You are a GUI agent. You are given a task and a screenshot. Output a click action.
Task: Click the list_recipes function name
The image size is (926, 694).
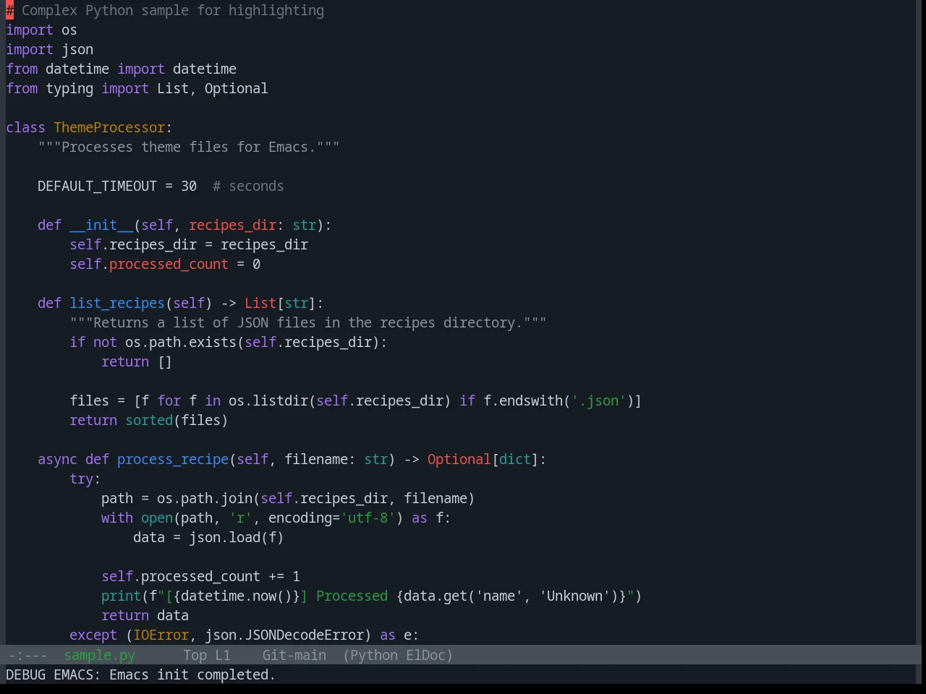[x=117, y=303]
